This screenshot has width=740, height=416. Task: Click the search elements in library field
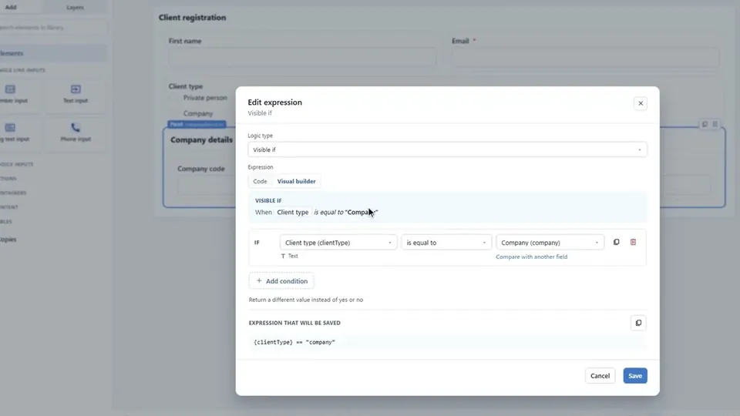[x=52, y=28]
